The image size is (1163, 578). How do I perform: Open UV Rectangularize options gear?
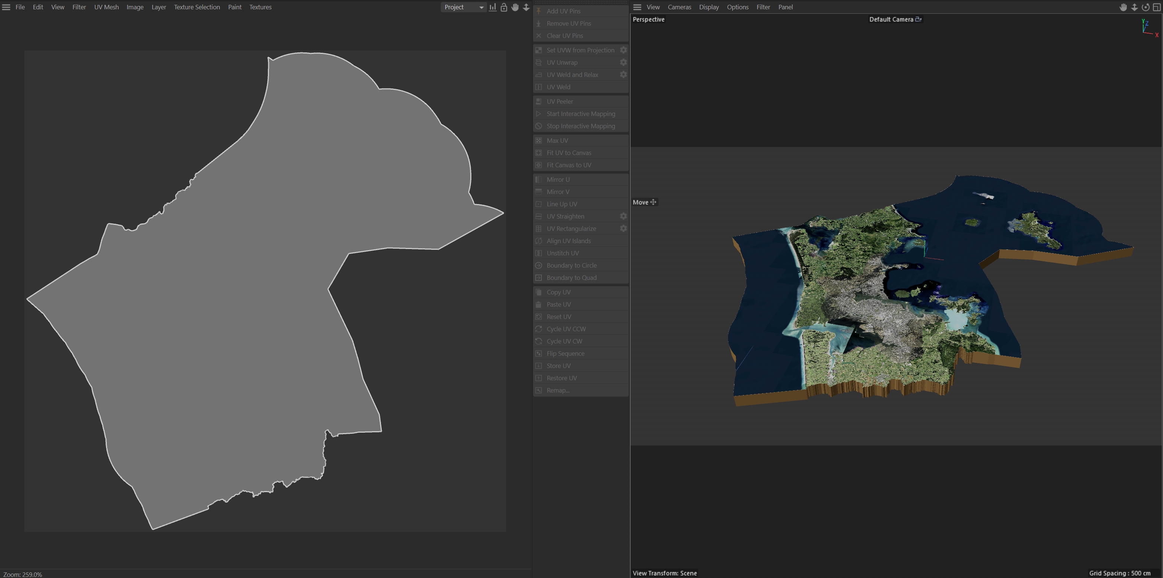click(x=623, y=229)
